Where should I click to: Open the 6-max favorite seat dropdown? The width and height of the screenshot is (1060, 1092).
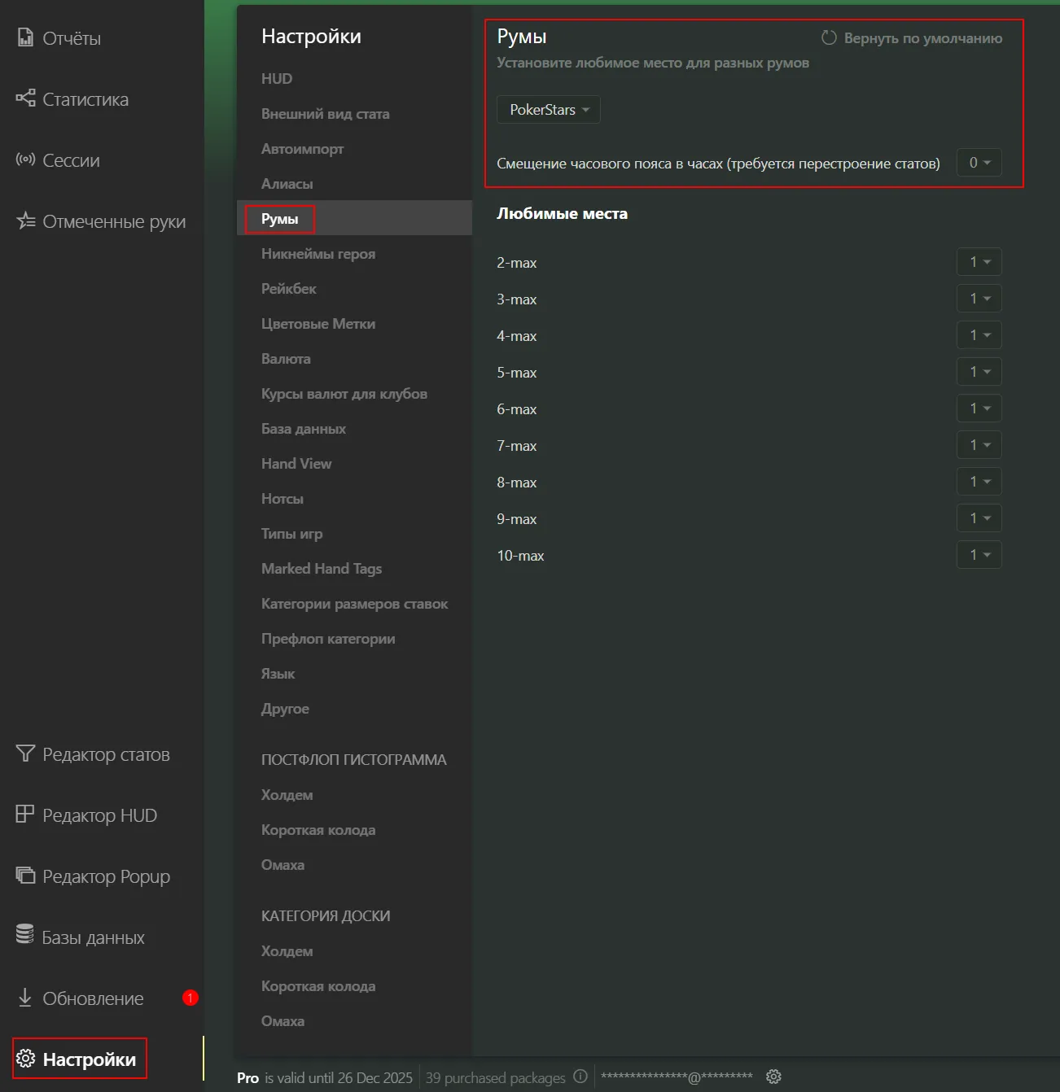[x=979, y=408]
